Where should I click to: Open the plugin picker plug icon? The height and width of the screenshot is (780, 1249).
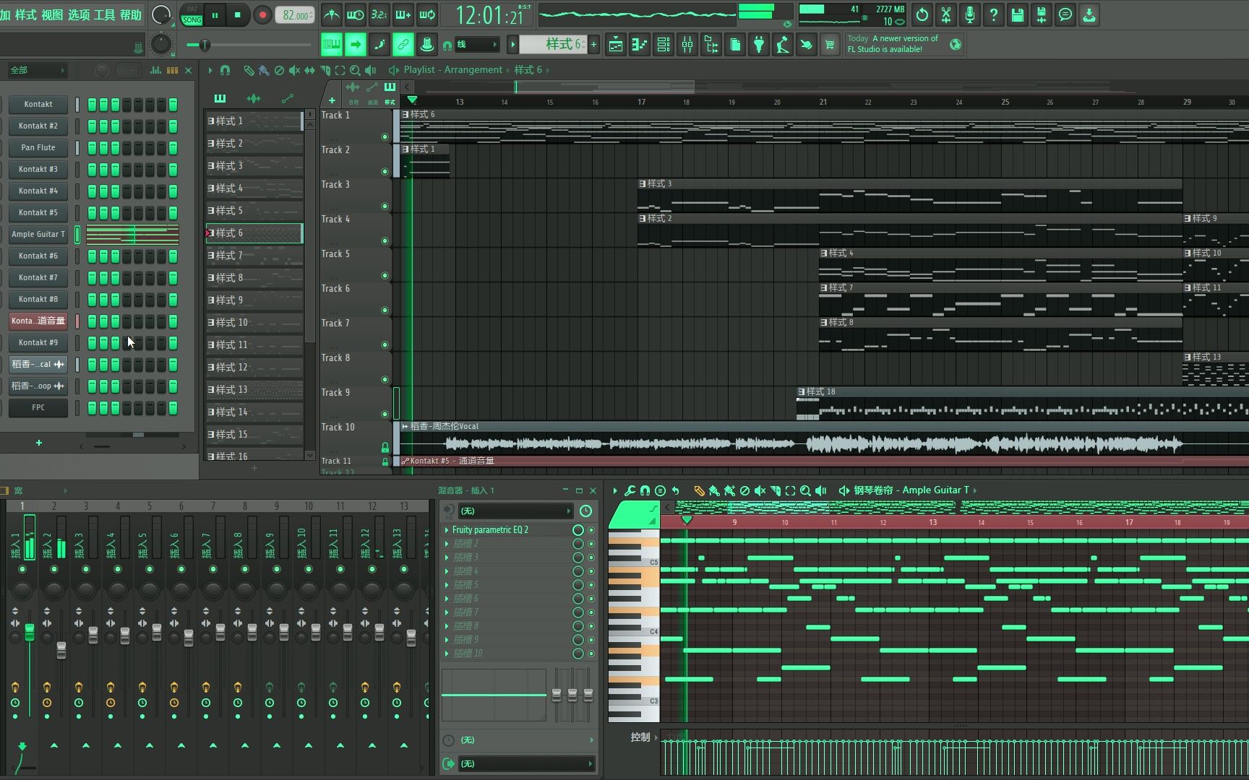[759, 45]
